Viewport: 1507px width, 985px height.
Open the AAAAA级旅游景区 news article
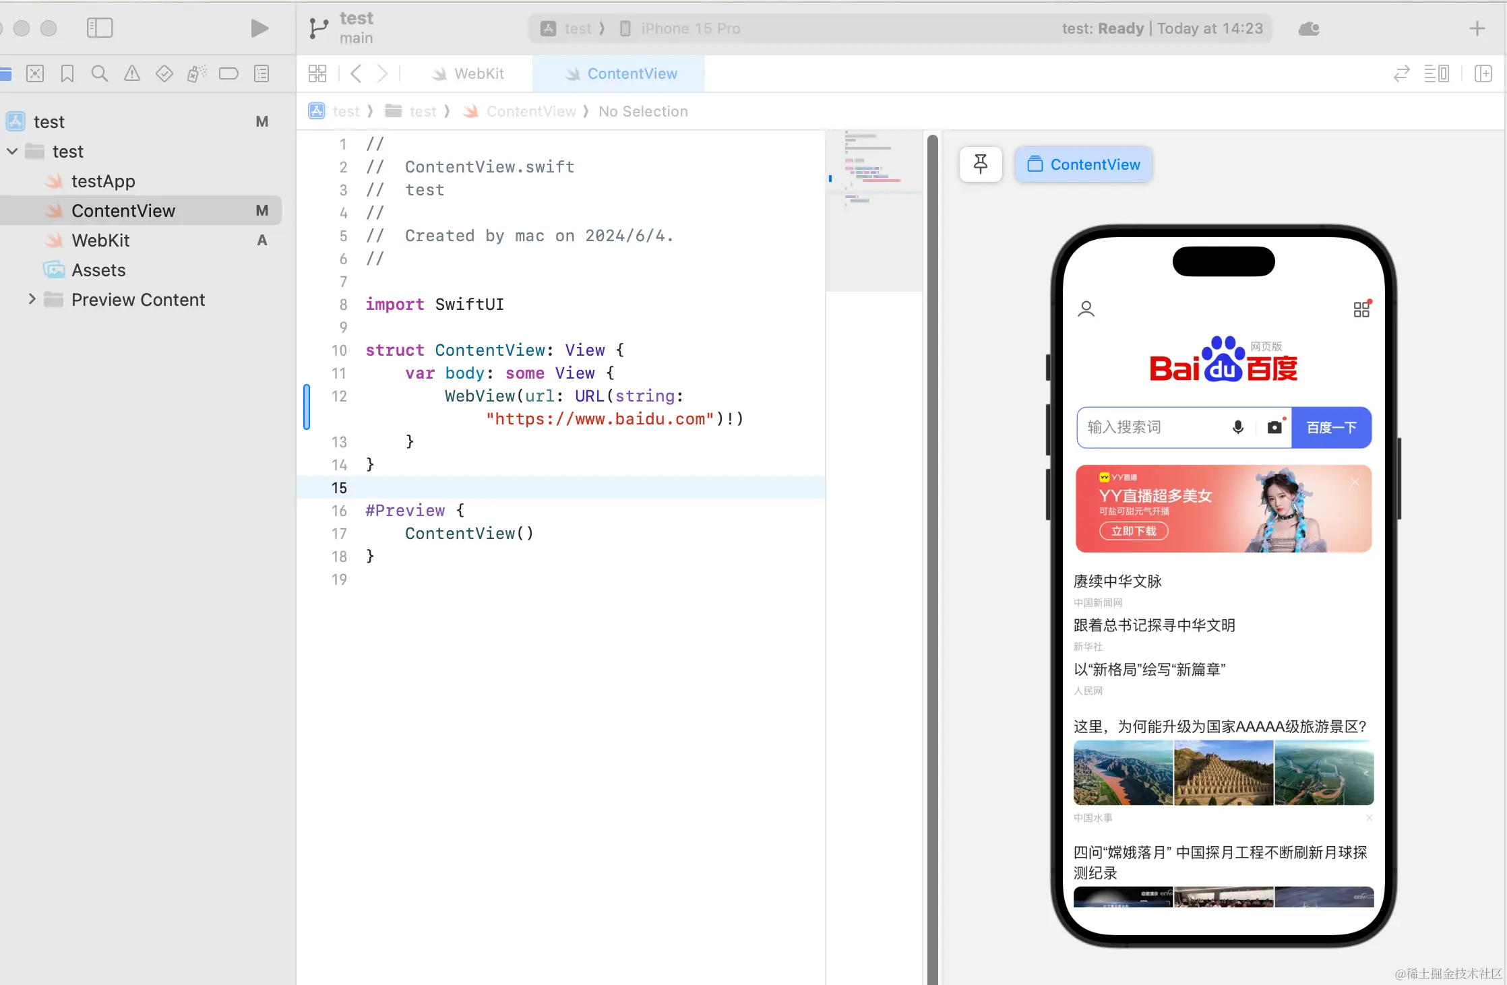1220,726
